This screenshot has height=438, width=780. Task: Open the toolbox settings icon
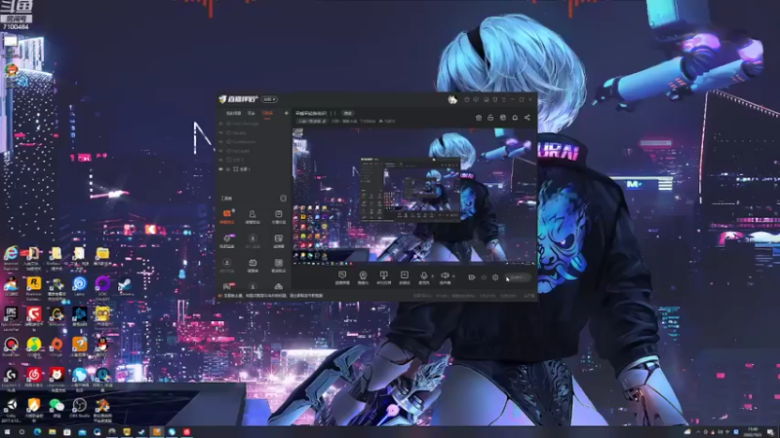pos(283,199)
